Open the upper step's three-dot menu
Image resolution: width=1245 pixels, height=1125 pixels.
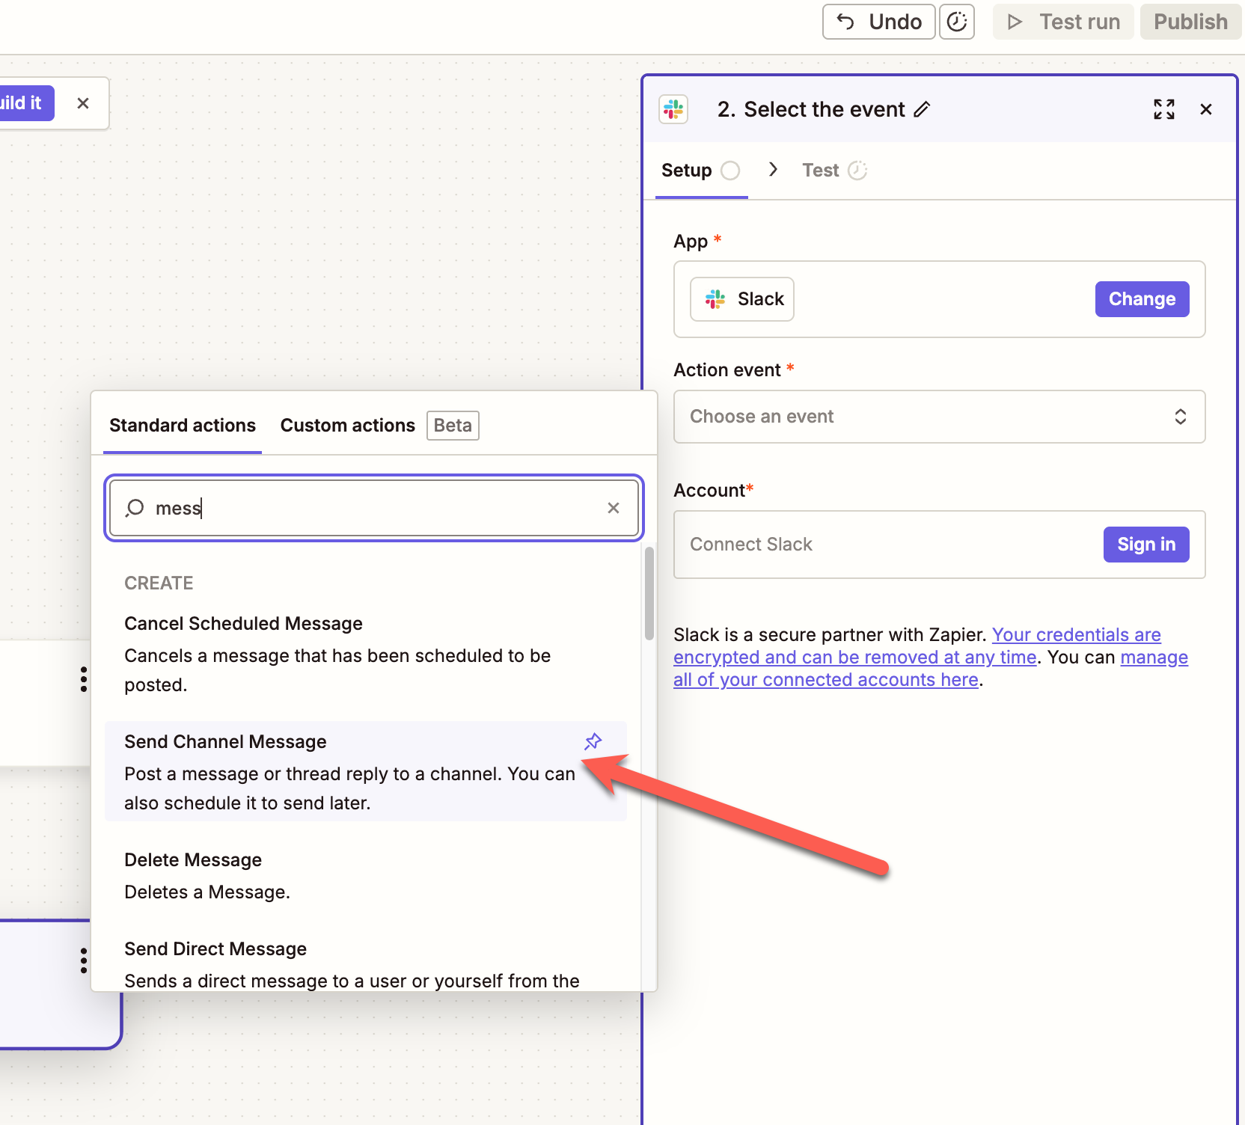pos(84,679)
